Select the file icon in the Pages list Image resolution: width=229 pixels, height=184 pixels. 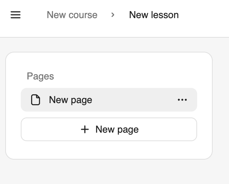pos(36,100)
